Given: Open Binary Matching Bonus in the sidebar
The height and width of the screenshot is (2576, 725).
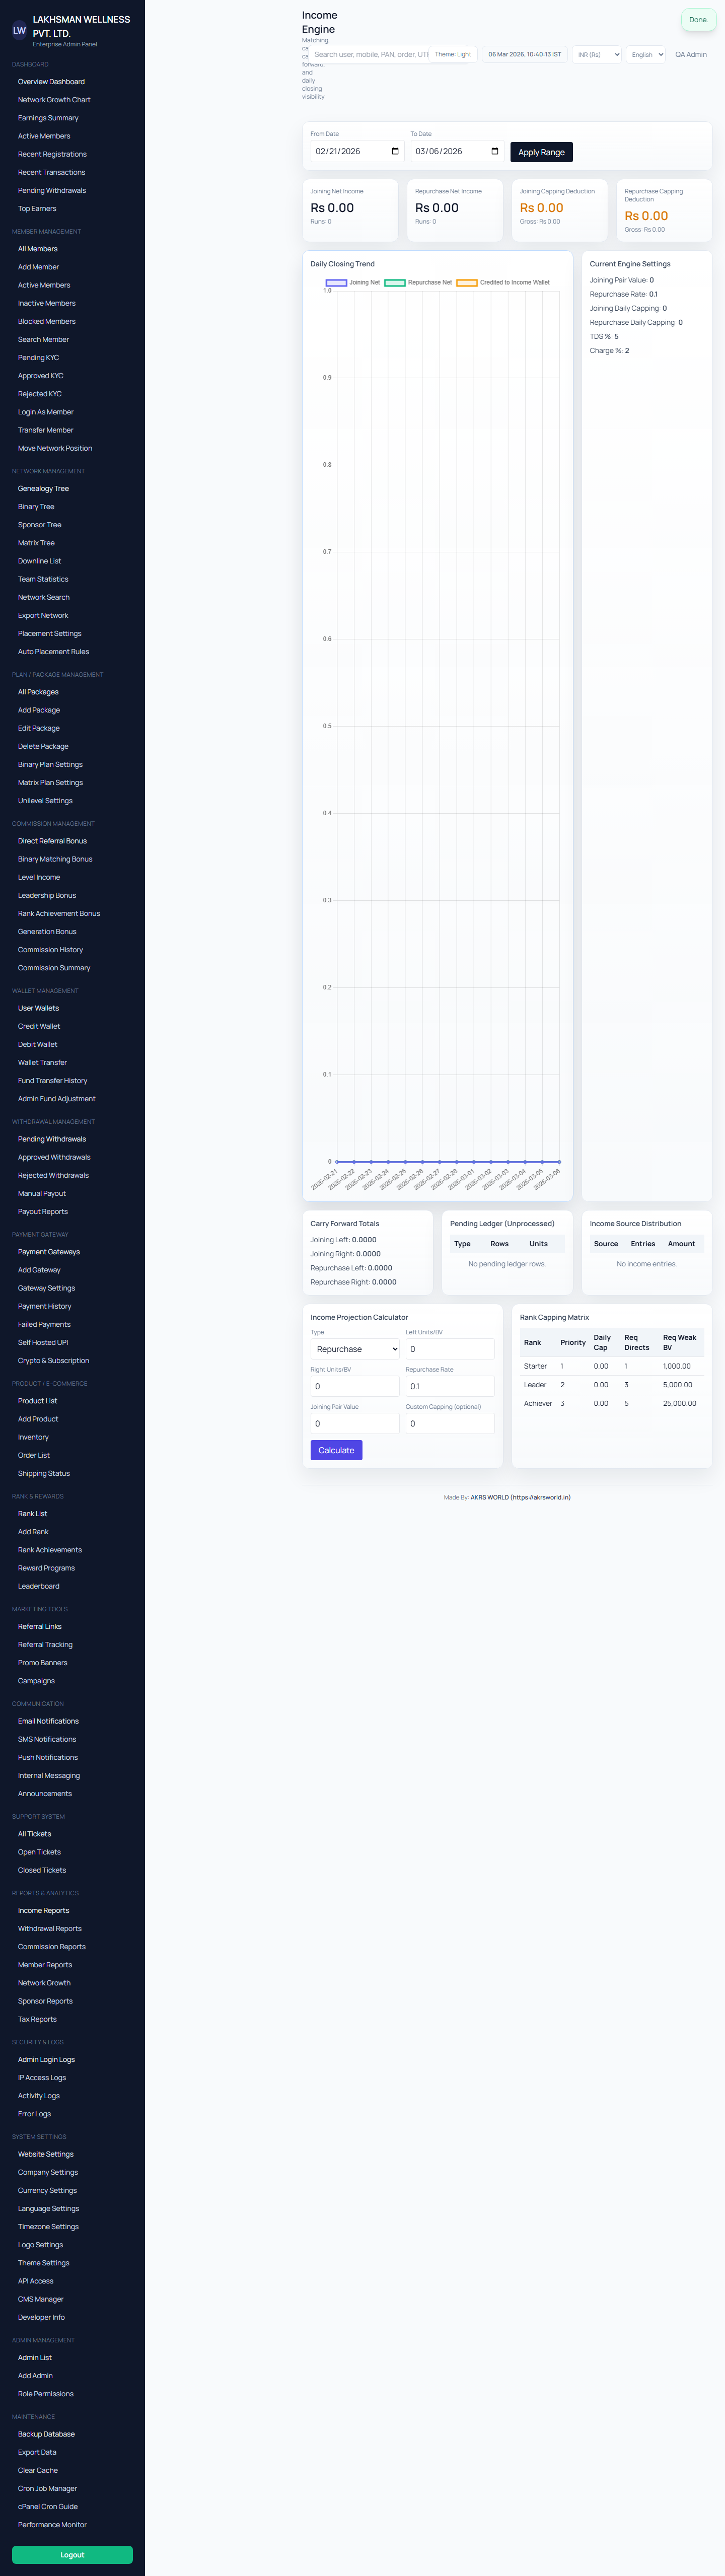Looking at the screenshot, I should 55,859.
